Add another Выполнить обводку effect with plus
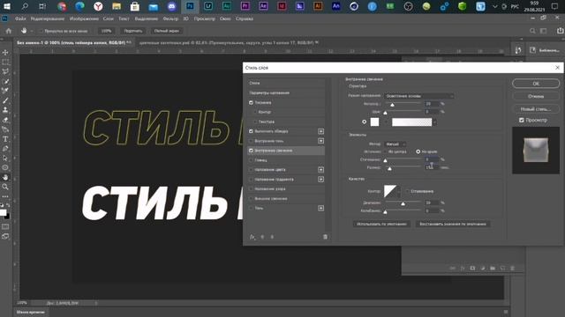The image size is (565, 317). [320, 131]
